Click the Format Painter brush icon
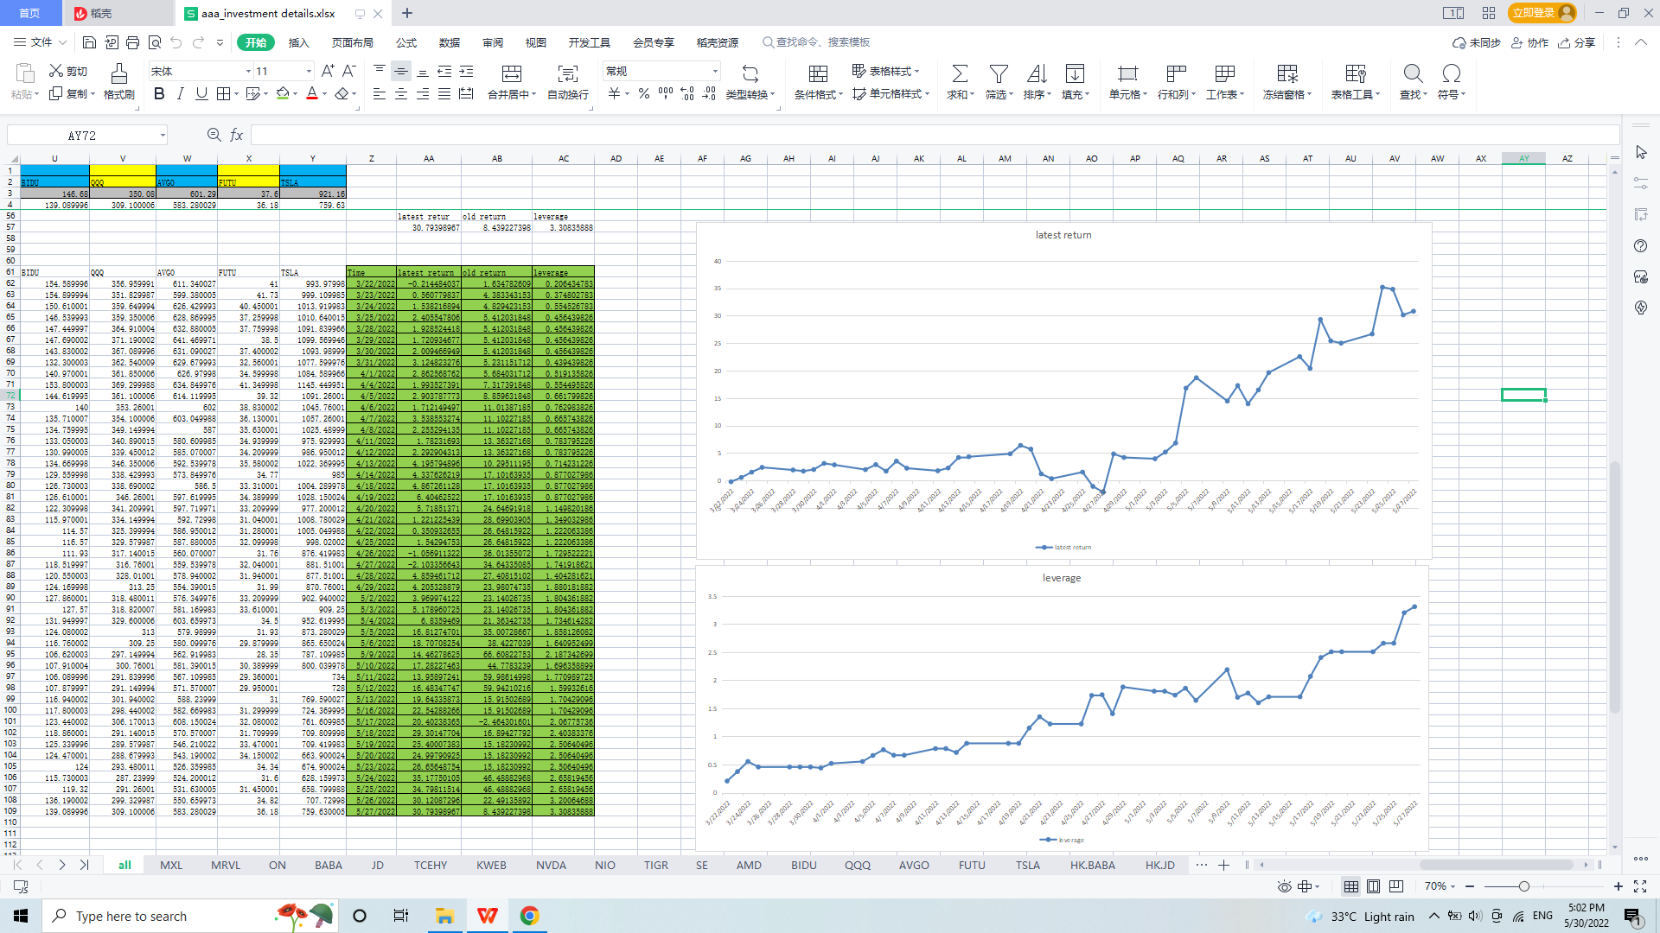The image size is (1660, 933). pyautogui.click(x=118, y=74)
